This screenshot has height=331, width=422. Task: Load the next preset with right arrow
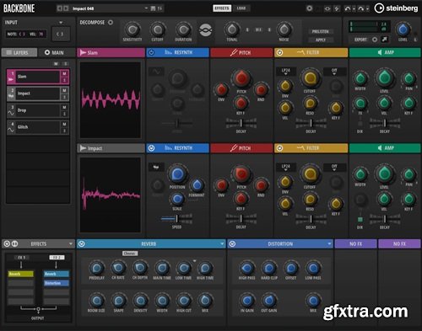pyautogui.click(x=66, y=8)
